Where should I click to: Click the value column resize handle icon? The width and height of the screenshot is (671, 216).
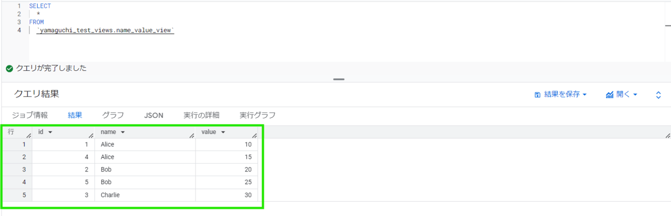(254, 136)
